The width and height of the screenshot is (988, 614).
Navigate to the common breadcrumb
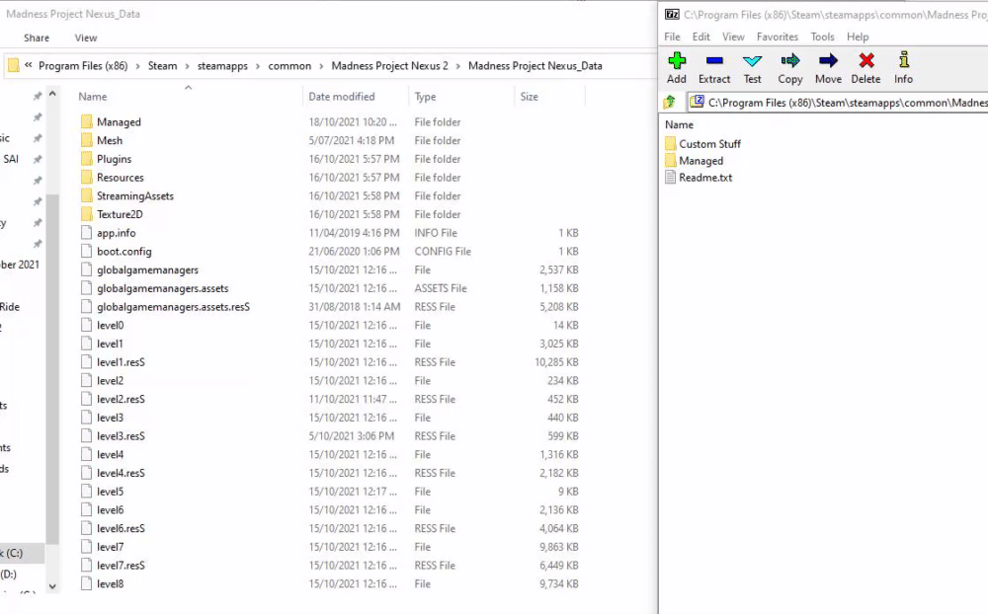click(289, 65)
